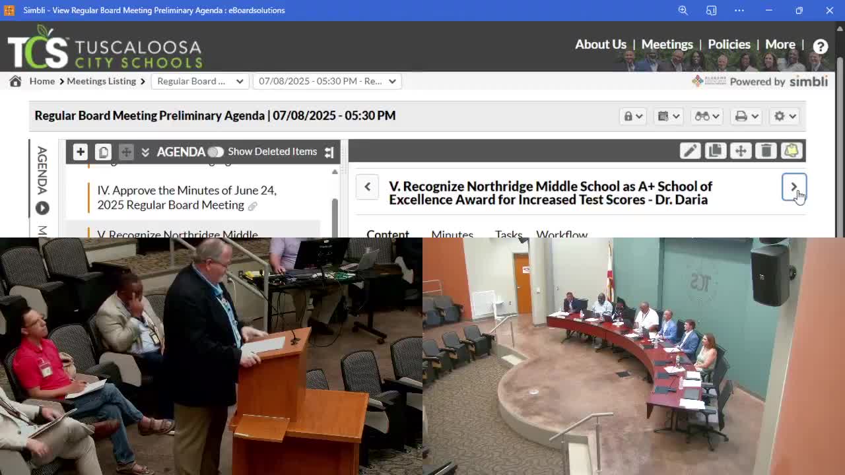
Task: Click the play arrow icon under AGENDA side tab
Action: tap(42, 208)
